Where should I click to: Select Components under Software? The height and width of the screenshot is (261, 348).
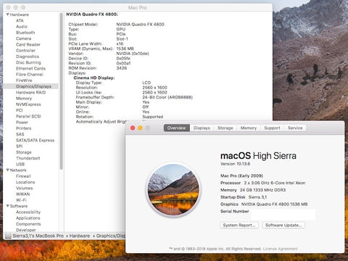click(x=28, y=224)
